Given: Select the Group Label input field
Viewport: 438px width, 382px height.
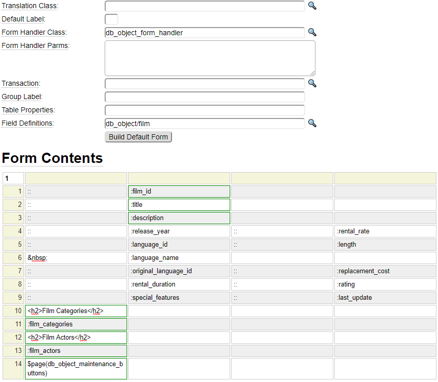Looking at the screenshot, I should [204, 97].
